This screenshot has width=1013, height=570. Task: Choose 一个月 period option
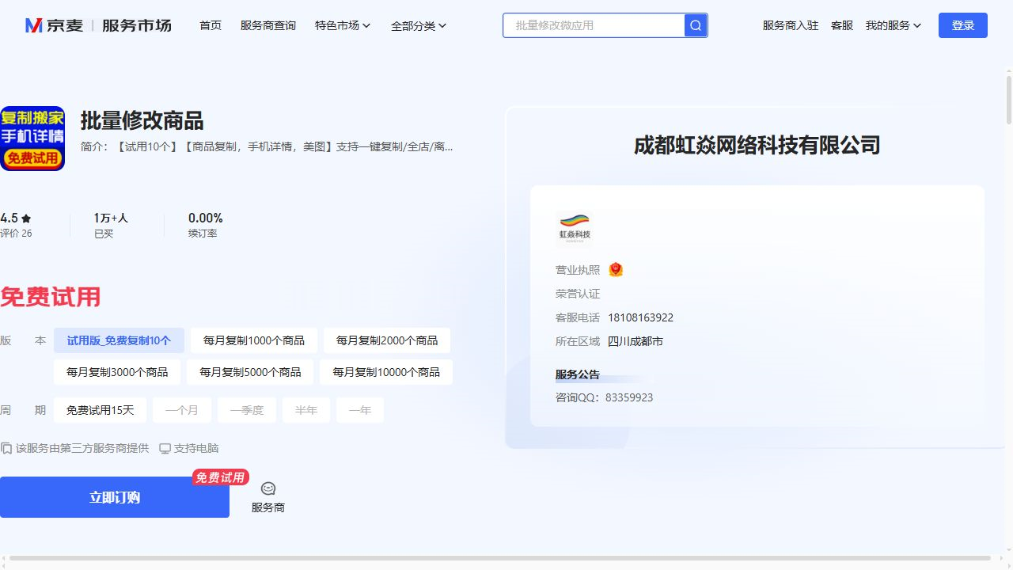click(182, 410)
